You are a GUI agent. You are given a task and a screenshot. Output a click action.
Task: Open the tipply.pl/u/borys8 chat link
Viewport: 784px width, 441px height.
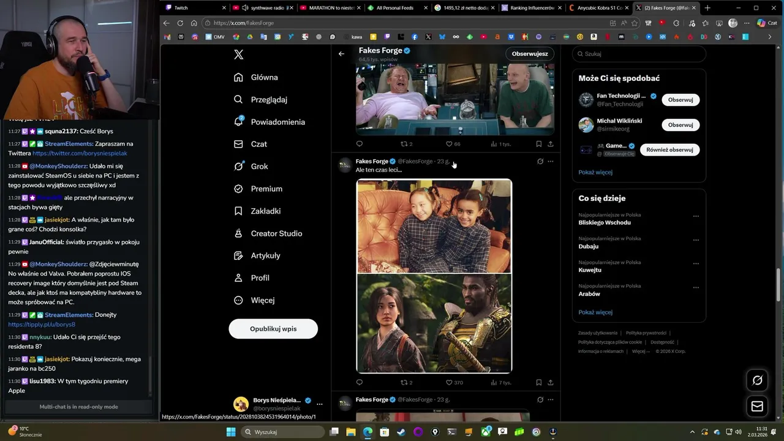point(42,324)
